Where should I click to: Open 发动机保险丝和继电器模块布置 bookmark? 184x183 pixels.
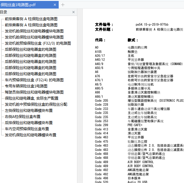31,135
